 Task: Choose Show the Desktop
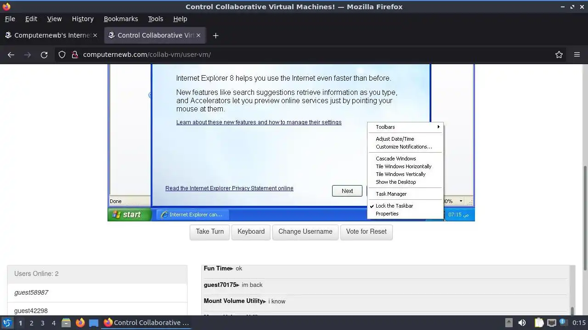point(405,182)
